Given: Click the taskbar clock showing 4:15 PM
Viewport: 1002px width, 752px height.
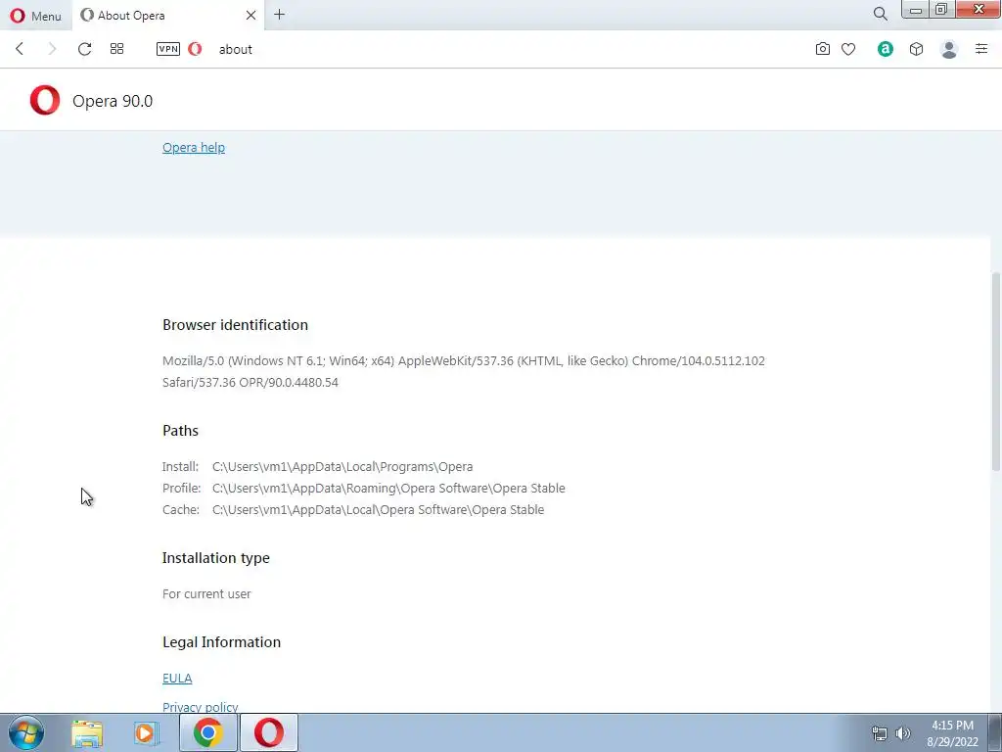Looking at the screenshot, I should tap(952, 733).
